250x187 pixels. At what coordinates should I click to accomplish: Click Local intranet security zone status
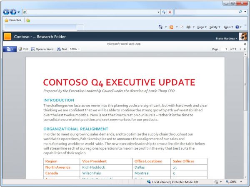click(x=173, y=182)
